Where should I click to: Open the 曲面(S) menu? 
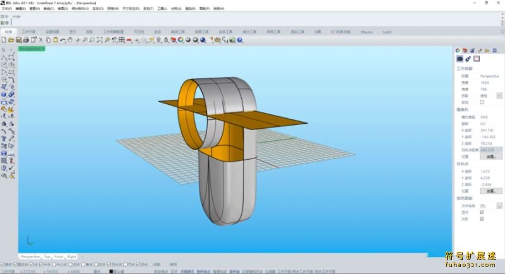point(62,8)
